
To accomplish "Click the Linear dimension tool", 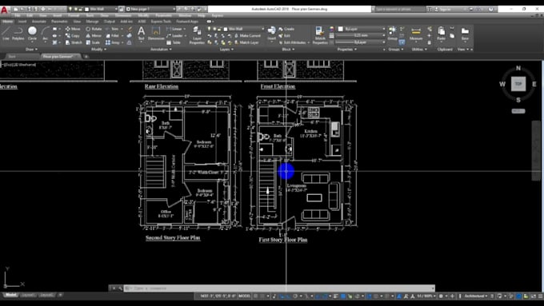I will tap(175, 29).
